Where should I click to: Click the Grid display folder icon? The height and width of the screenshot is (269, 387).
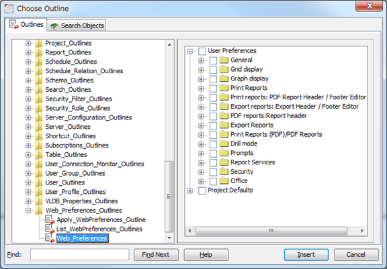[224, 69]
